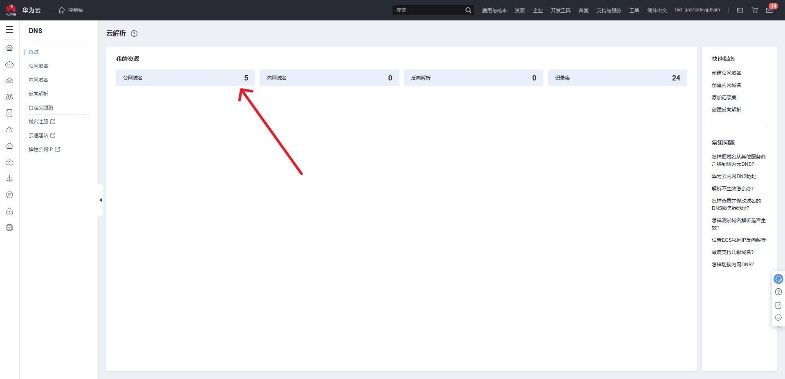Open the floating customer service headset icon
The image size is (785, 379).
pyautogui.click(x=778, y=279)
